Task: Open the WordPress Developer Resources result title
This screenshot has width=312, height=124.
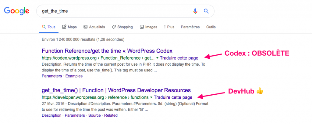Action: [116, 90]
